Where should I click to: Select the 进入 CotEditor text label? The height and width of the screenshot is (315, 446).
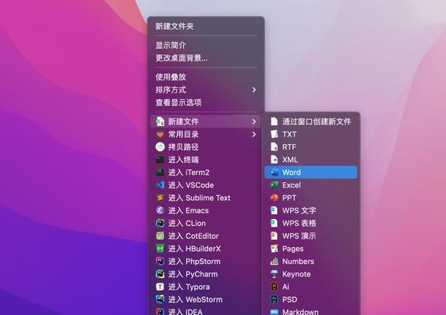[193, 235]
